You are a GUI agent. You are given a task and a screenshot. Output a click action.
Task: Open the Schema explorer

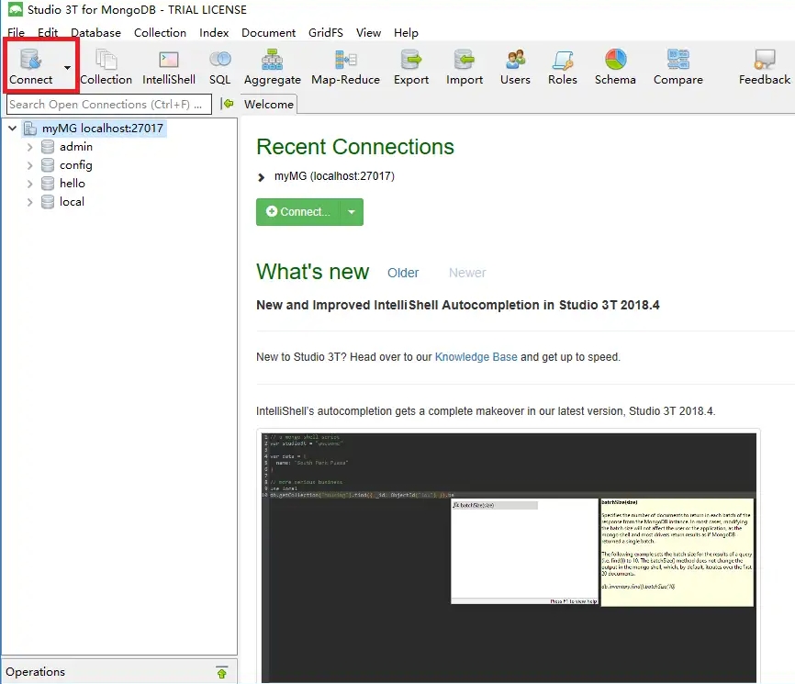pos(615,66)
